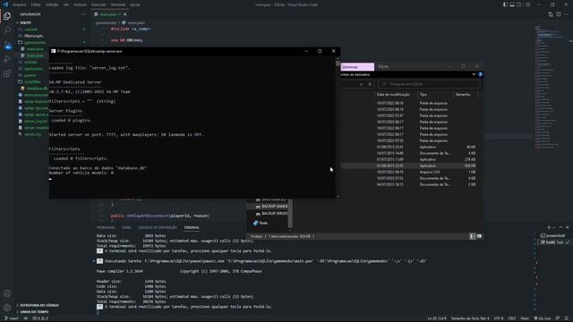Open the Extensions view icon
This screenshot has width=573, height=322.
pos(7,73)
